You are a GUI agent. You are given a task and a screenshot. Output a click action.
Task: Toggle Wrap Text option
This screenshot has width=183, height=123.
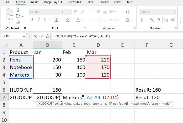128,12
